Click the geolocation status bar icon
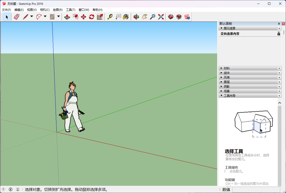The width and height of the screenshot is (286, 193). click(3, 189)
